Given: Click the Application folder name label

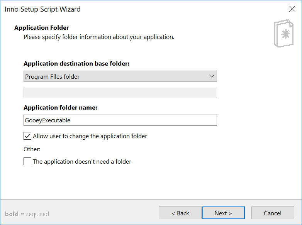Looking at the screenshot, I should point(60,107).
